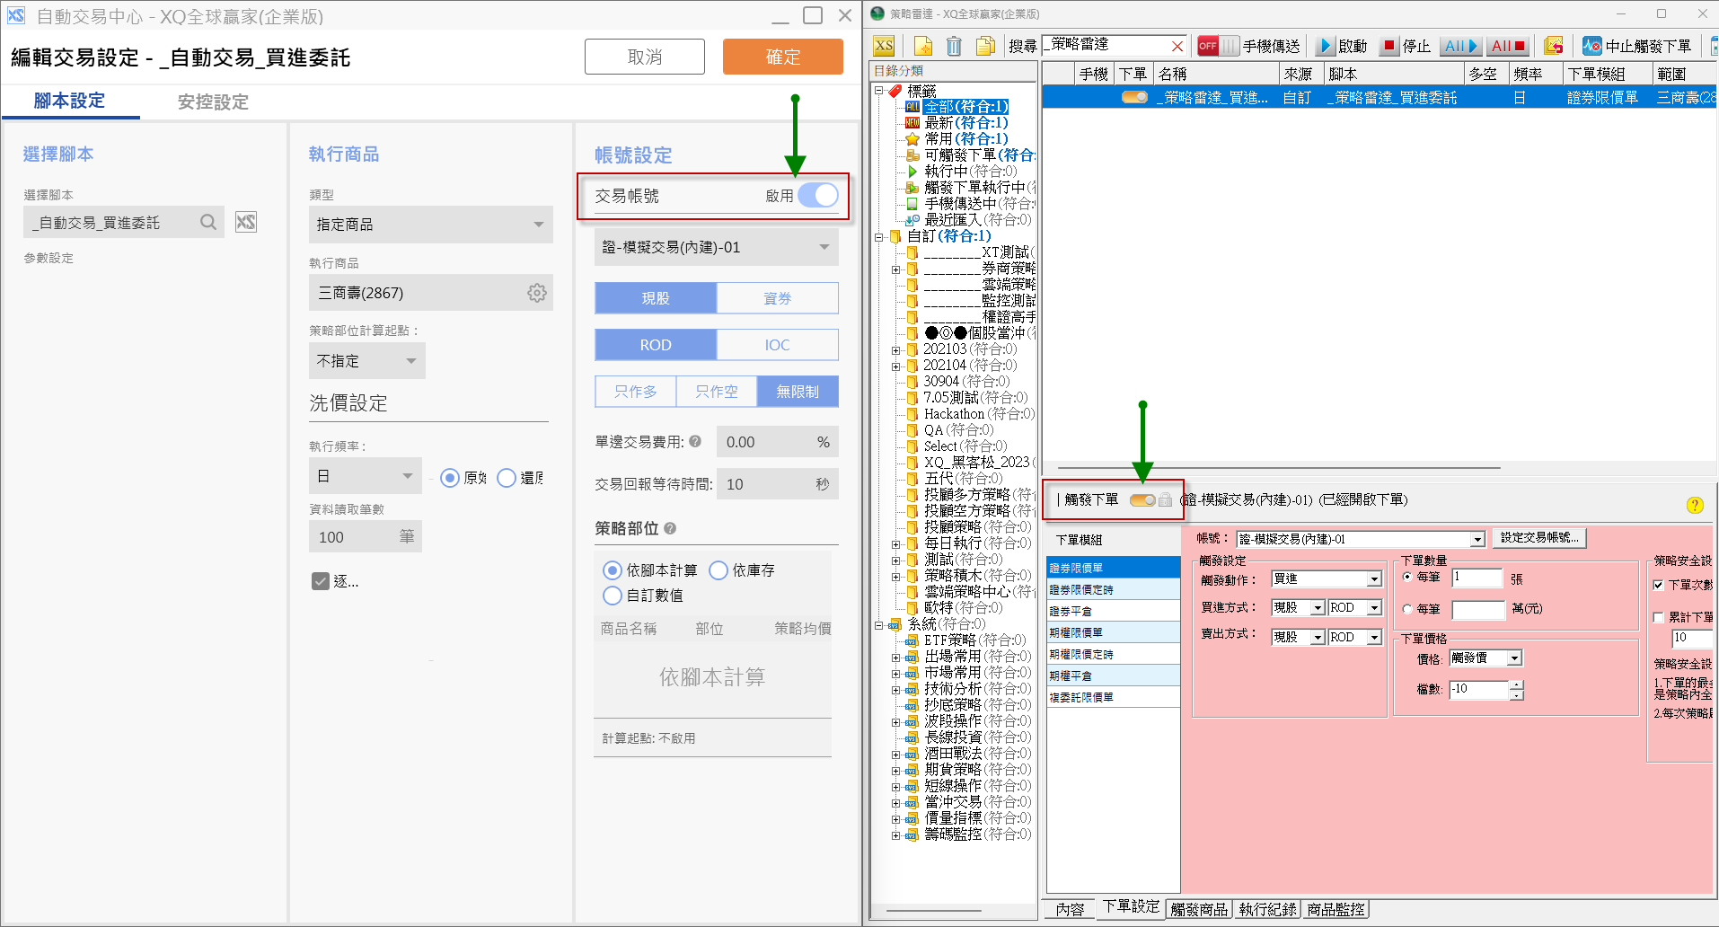Disable the 交易帳號 啟用 toggle

click(817, 196)
